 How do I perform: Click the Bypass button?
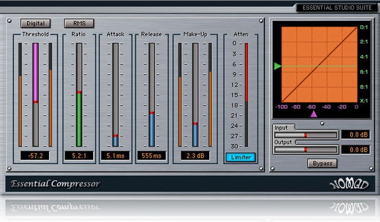point(322,163)
